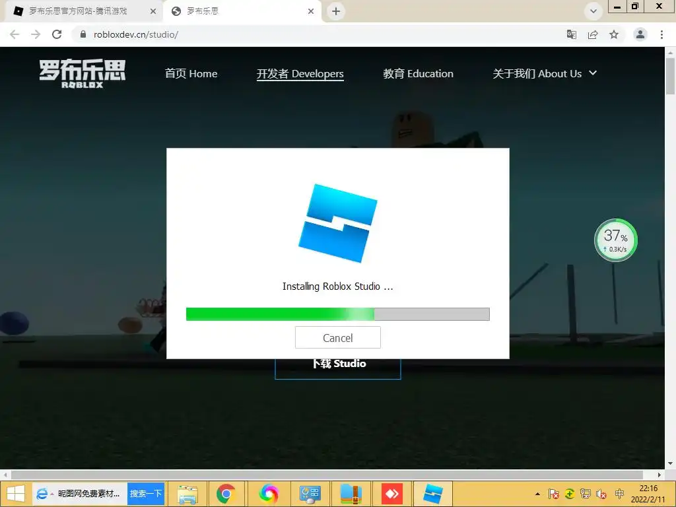Go back to previous page
Image resolution: width=676 pixels, height=507 pixels.
pyautogui.click(x=15, y=34)
